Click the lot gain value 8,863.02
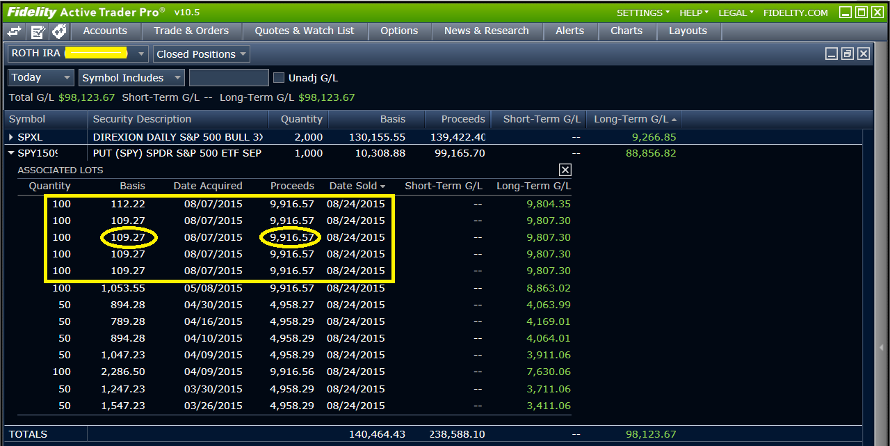Image resolution: width=890 pixels, height=446 pixels. pyautogui.click(x=549, y=288)
